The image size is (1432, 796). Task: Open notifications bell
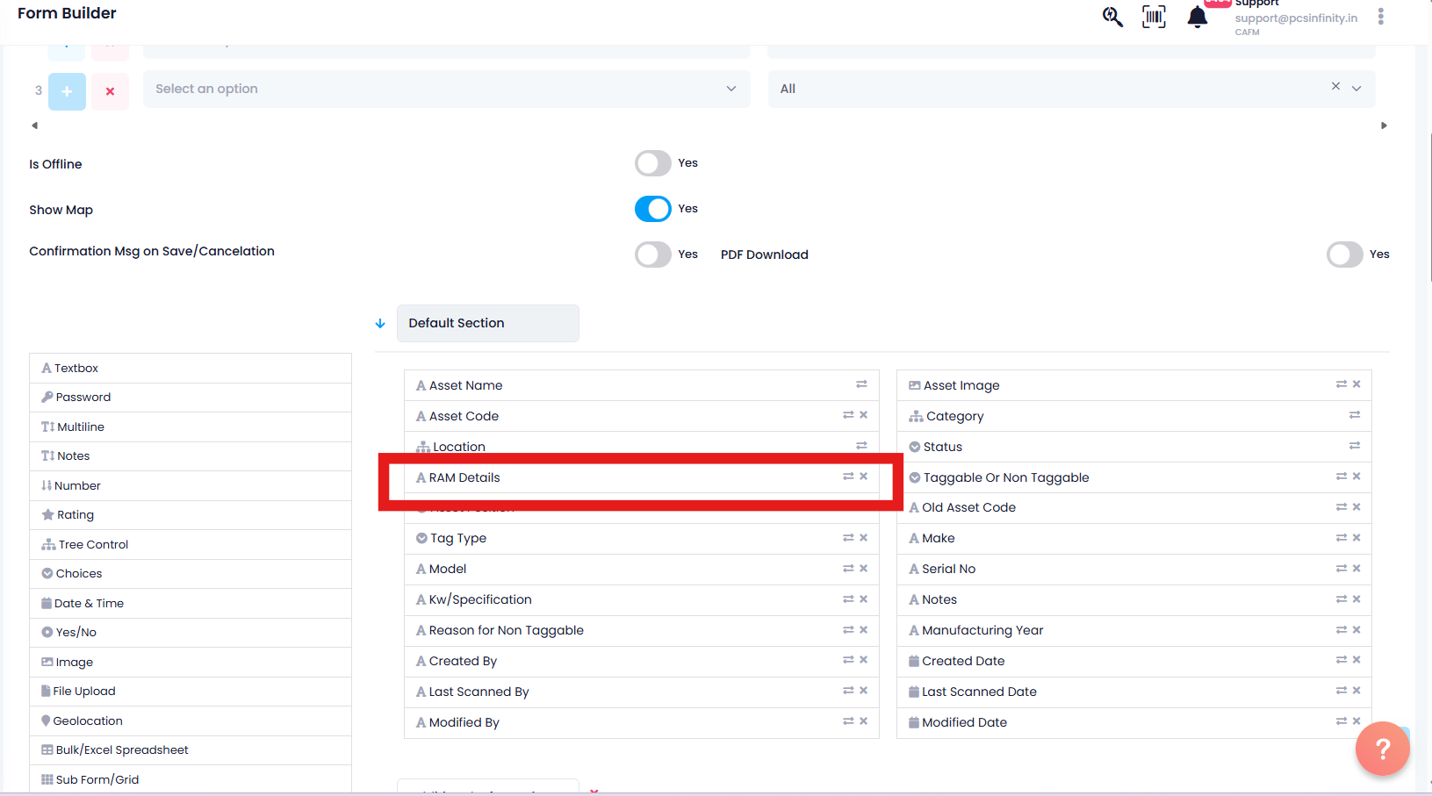(1197, 17)
